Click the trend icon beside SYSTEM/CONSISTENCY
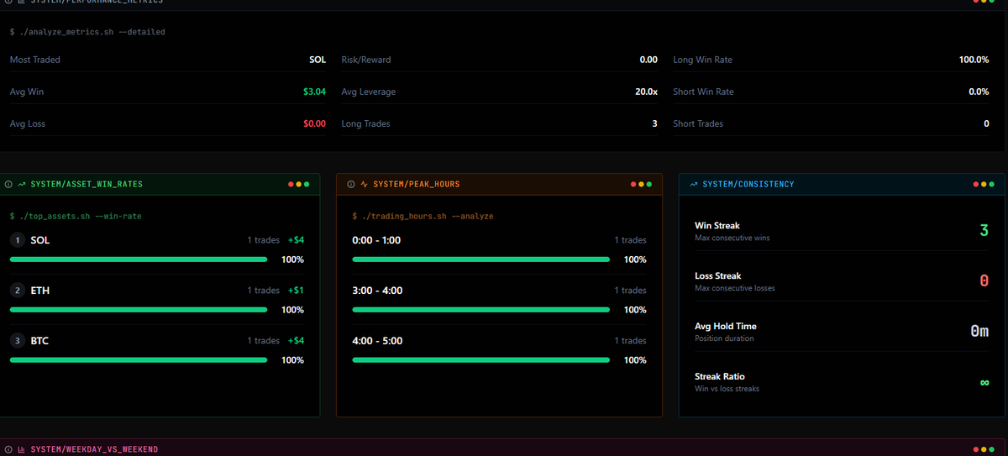This screenshot has width=1008, height=456. pos(694,184)
